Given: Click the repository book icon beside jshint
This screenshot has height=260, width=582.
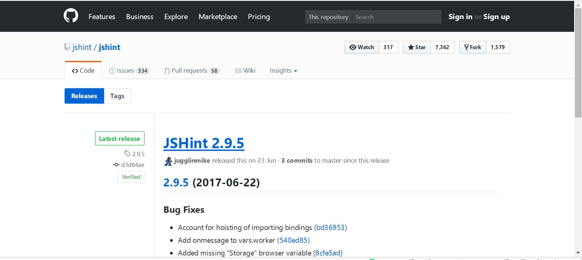Looking at the screenshot, I should click(x=67, y=47).
